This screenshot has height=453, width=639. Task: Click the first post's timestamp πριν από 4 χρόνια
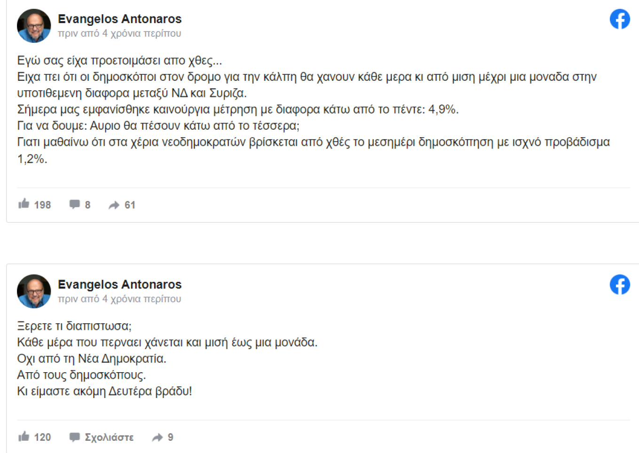(x=119, y=33)
